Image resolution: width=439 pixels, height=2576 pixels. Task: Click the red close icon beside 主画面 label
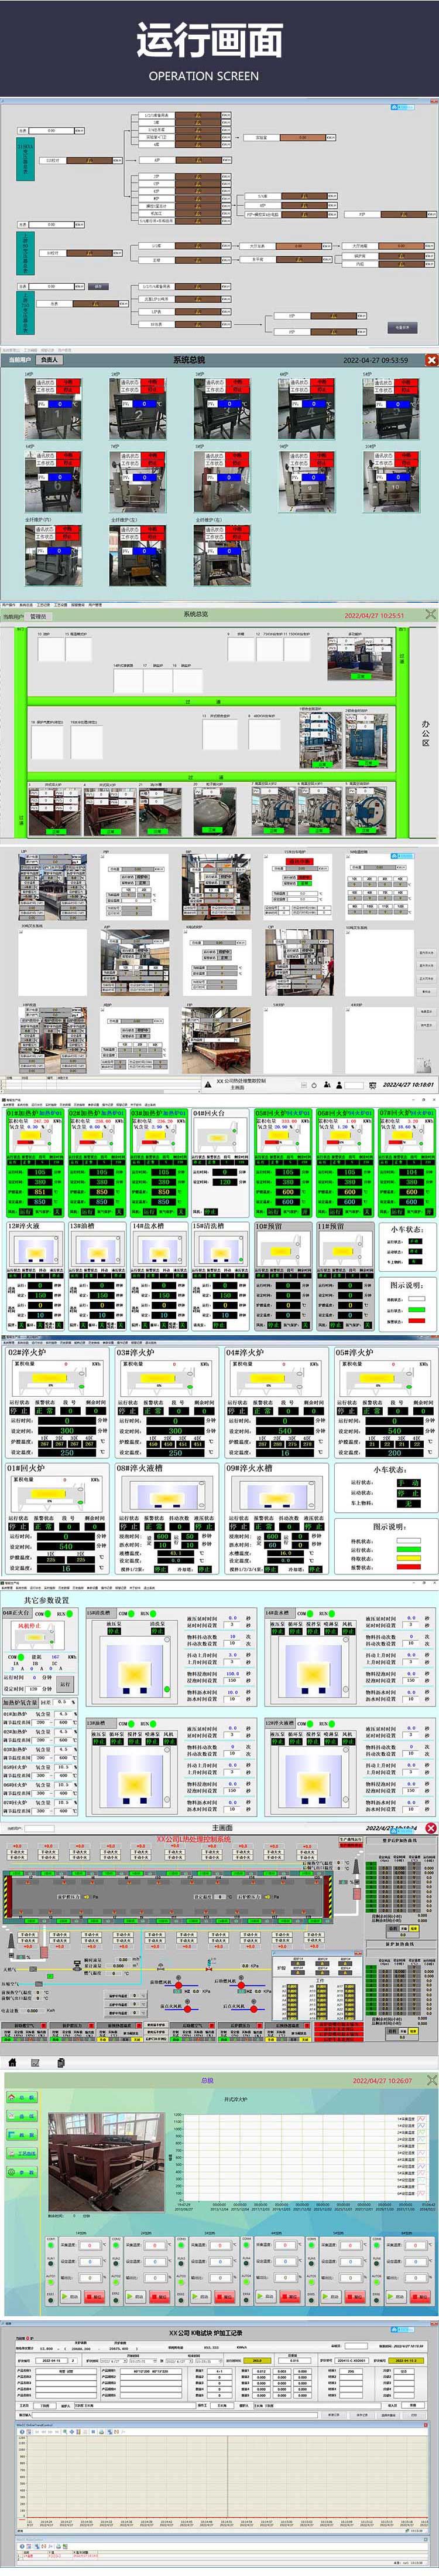pos(430,1827)
